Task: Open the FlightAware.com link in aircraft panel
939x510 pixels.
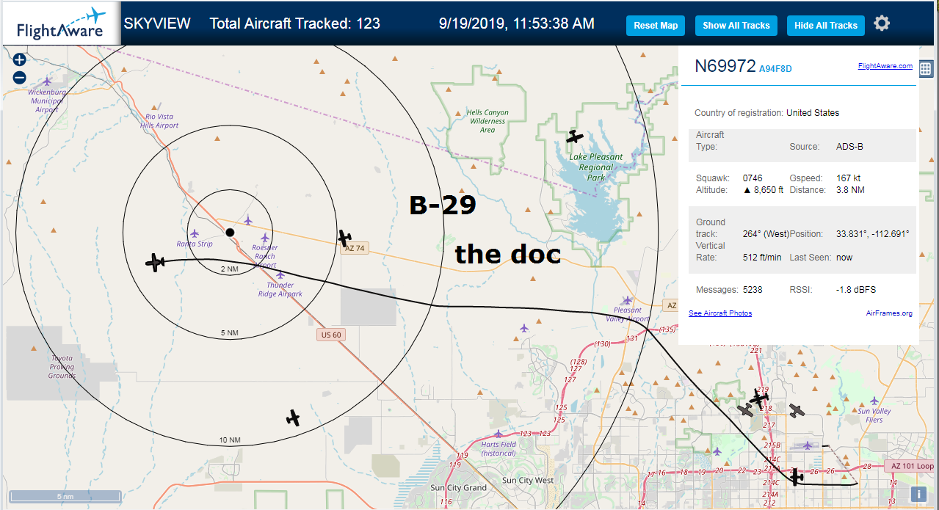Action: [885, 66]
